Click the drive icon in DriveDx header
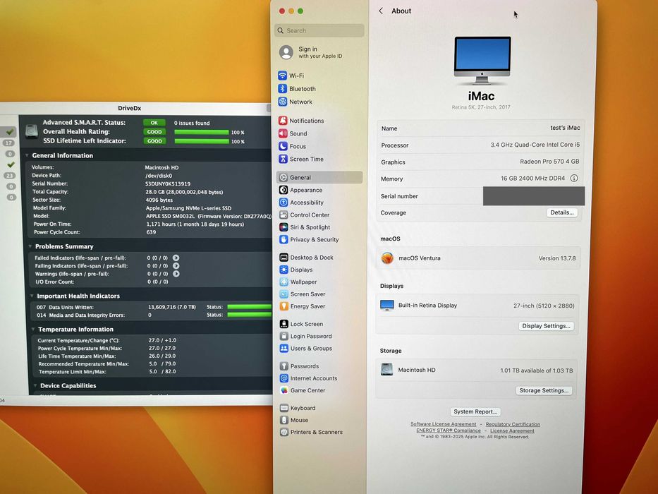Image resolution: width=658 pixels, height=494 pixels. [32, 131]
